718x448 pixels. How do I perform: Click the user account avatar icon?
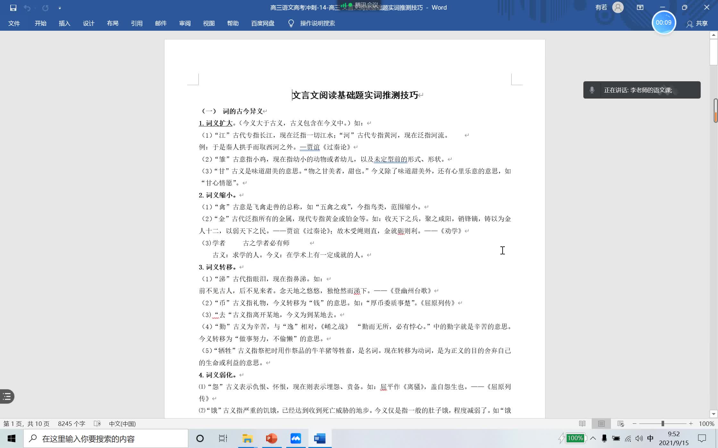[618, 7]
